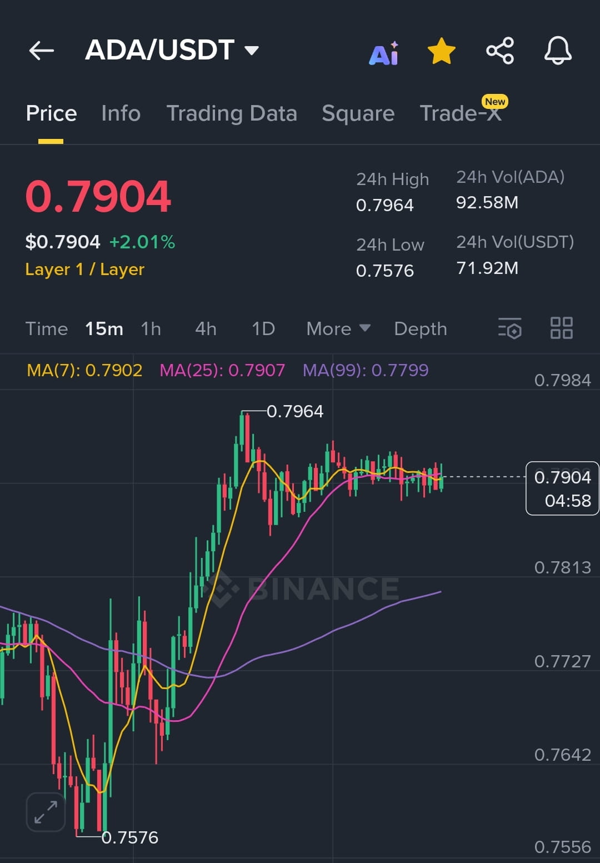Open the Trading Data tab
600x863 pixels.
pyautogui.click(x=232, y=113)
